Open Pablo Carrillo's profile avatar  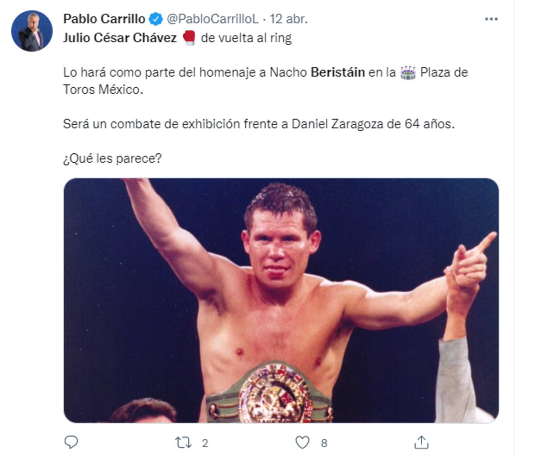pyautogui.click(x=32, y=31)
